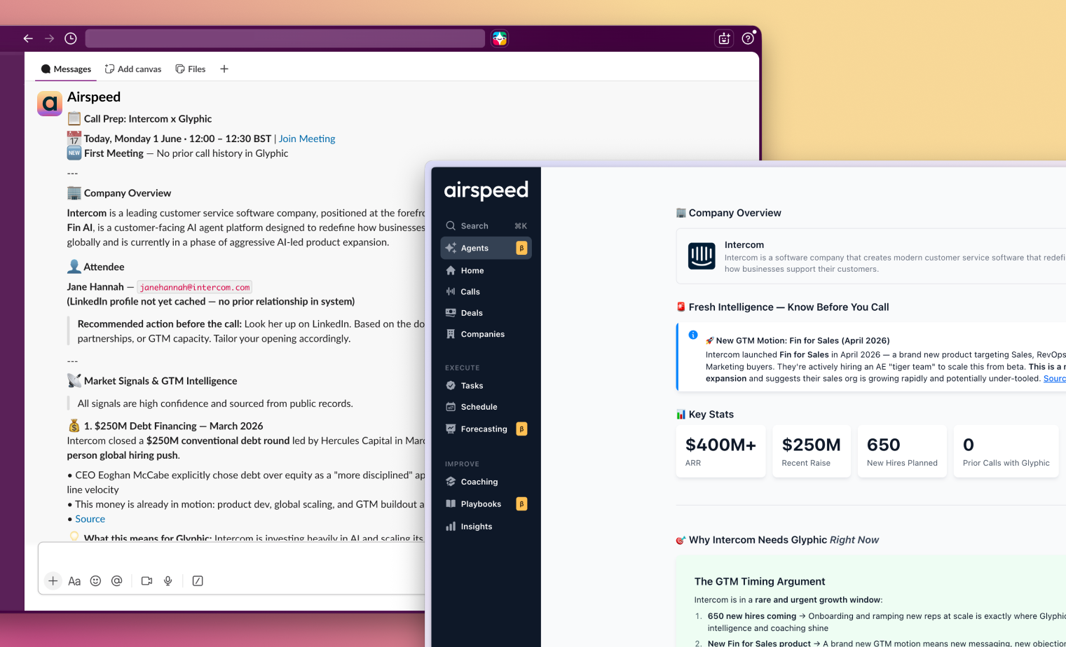
Task: Open the emoji picker in composer
Action: 96,580
